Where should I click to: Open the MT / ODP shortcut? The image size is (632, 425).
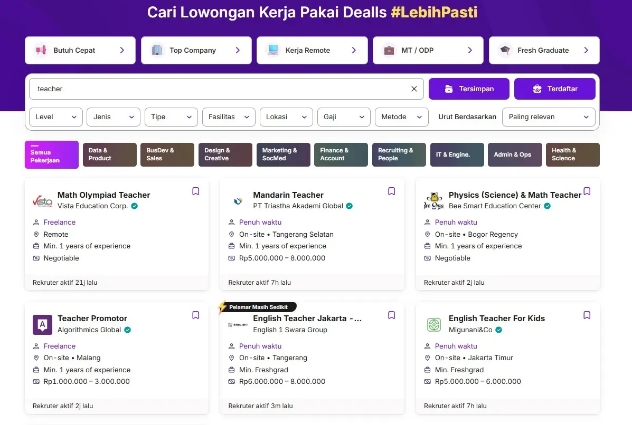(x=428, y=50)
